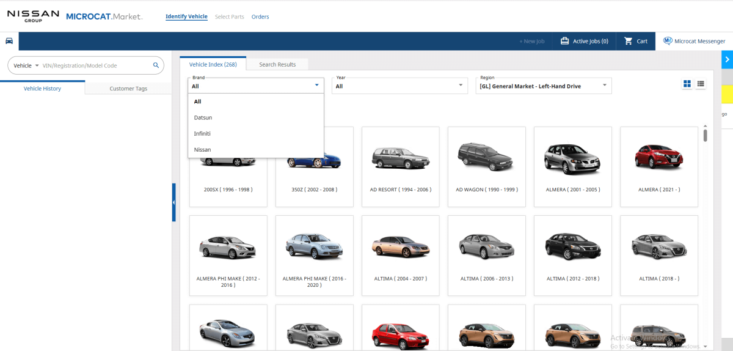Click the search magnifier icon
Image resolution: width=733 pixels, height=351 pixels.
point(156,65)
